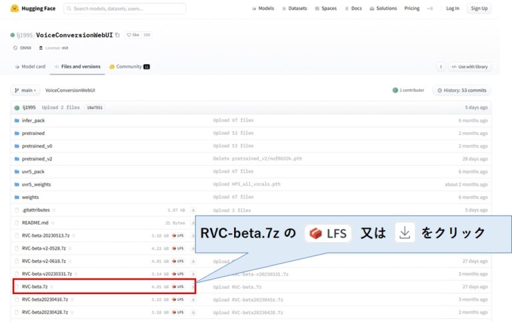Copy the repository name with the copy icon
Image resolution: width=512 pixels, height=322 pixels.
pos(118,35)
